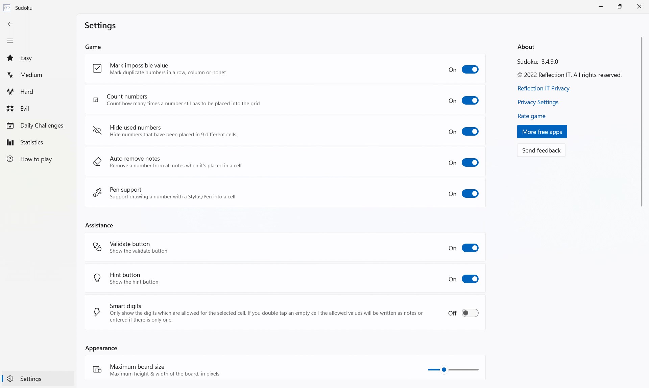Open the Reflection IT Privacy link
This screenshot has width=649, height=388.
543,88
